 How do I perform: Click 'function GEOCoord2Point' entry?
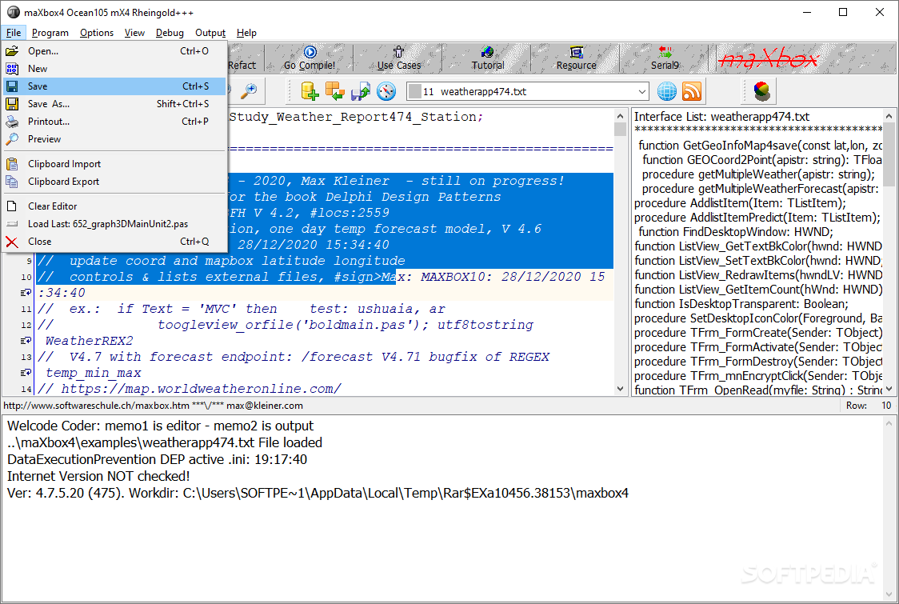pyautogui.click(x=762, y=160)
